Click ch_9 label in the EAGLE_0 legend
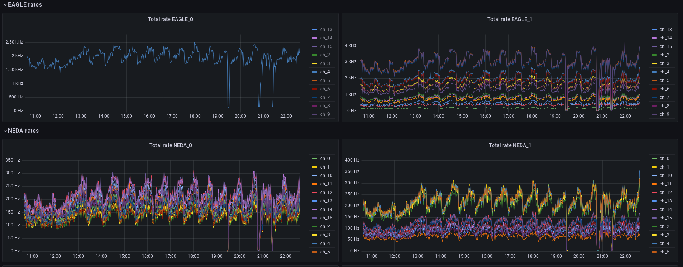This screenshot has height=267, width=683. 325,114
